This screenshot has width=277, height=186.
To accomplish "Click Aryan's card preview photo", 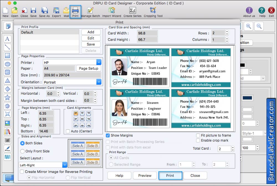I will [x=119, y=67].
